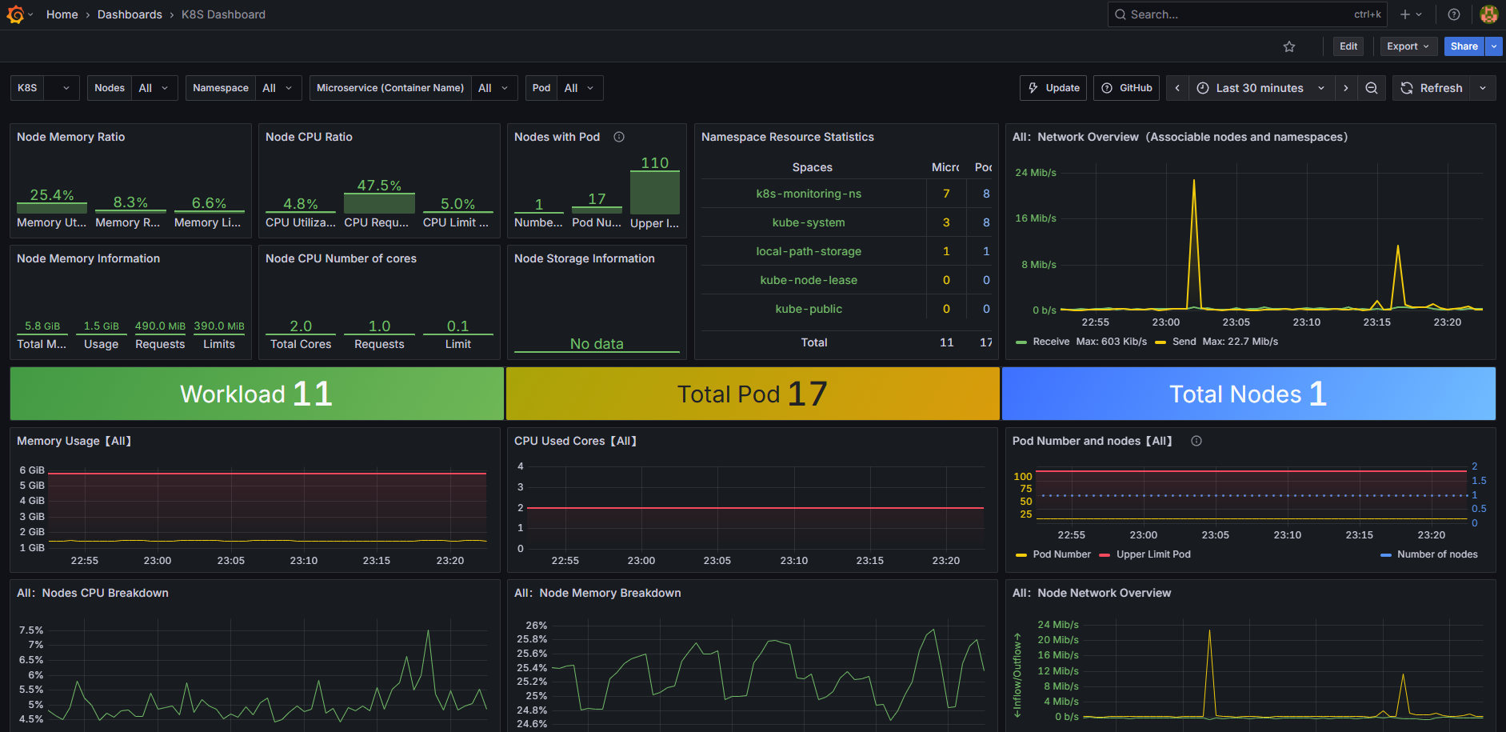
Task: Click the user avatar icon
Action: click(1488, 14)
